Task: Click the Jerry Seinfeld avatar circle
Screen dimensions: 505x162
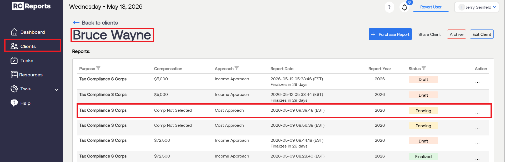Action: 462,7
